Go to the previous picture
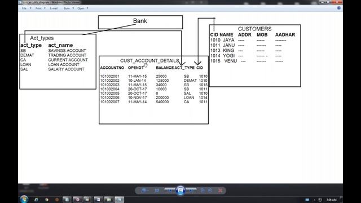The height and width of the screenshot is (203, 361). point(170,191)
